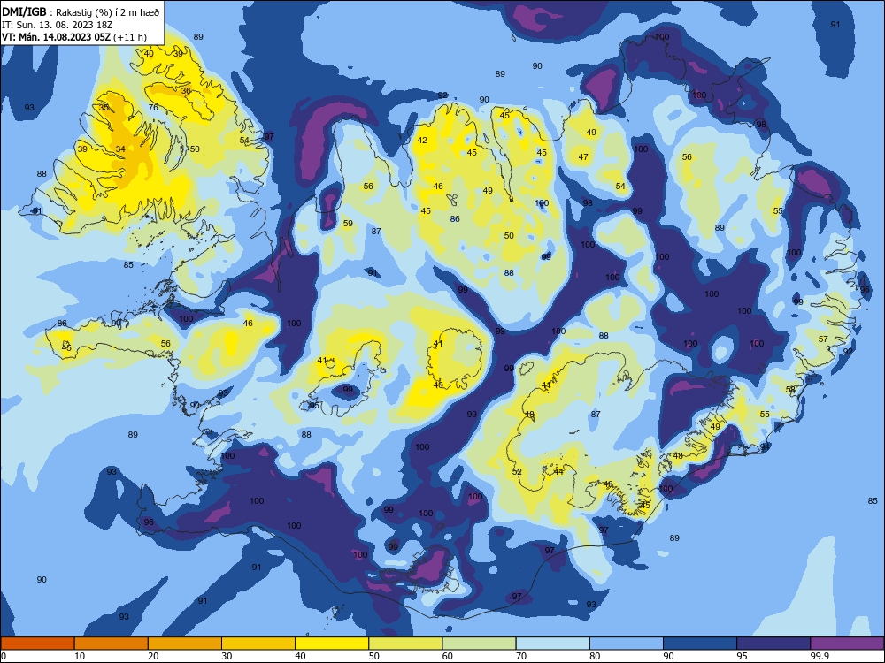Click the '52' value near the glacier outline
The image size is (885, 663).
coord(517,471)
